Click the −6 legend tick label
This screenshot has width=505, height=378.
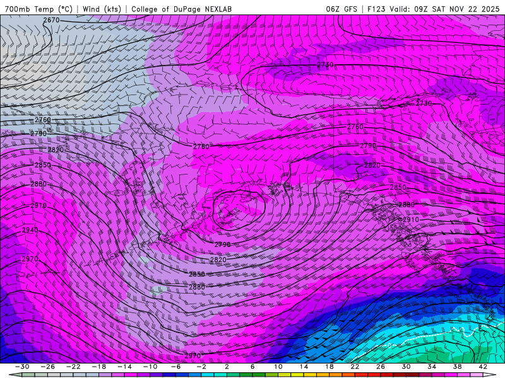175,367
